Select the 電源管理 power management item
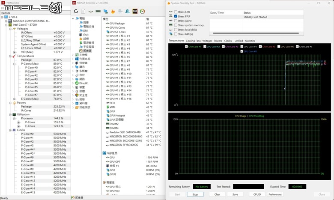Screen dimensions: 334x200 [x=86, y=42]
